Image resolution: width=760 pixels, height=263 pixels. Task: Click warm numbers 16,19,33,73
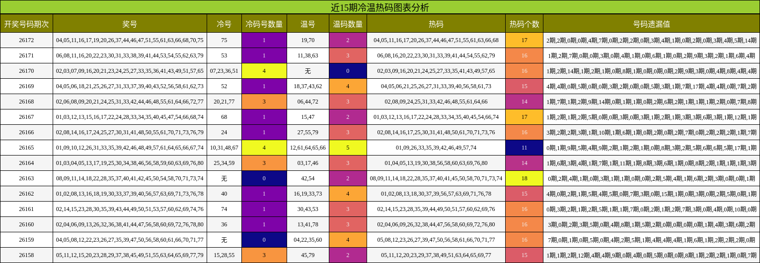308,194
